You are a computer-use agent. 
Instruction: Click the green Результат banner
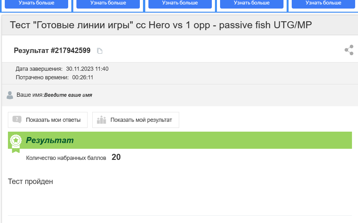(x=180, y=140)
